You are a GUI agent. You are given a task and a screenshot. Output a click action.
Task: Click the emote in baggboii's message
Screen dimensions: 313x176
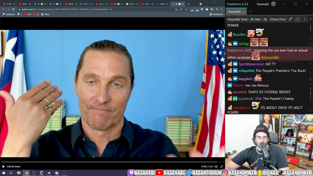pyautogui.click(x=258, y=78)
